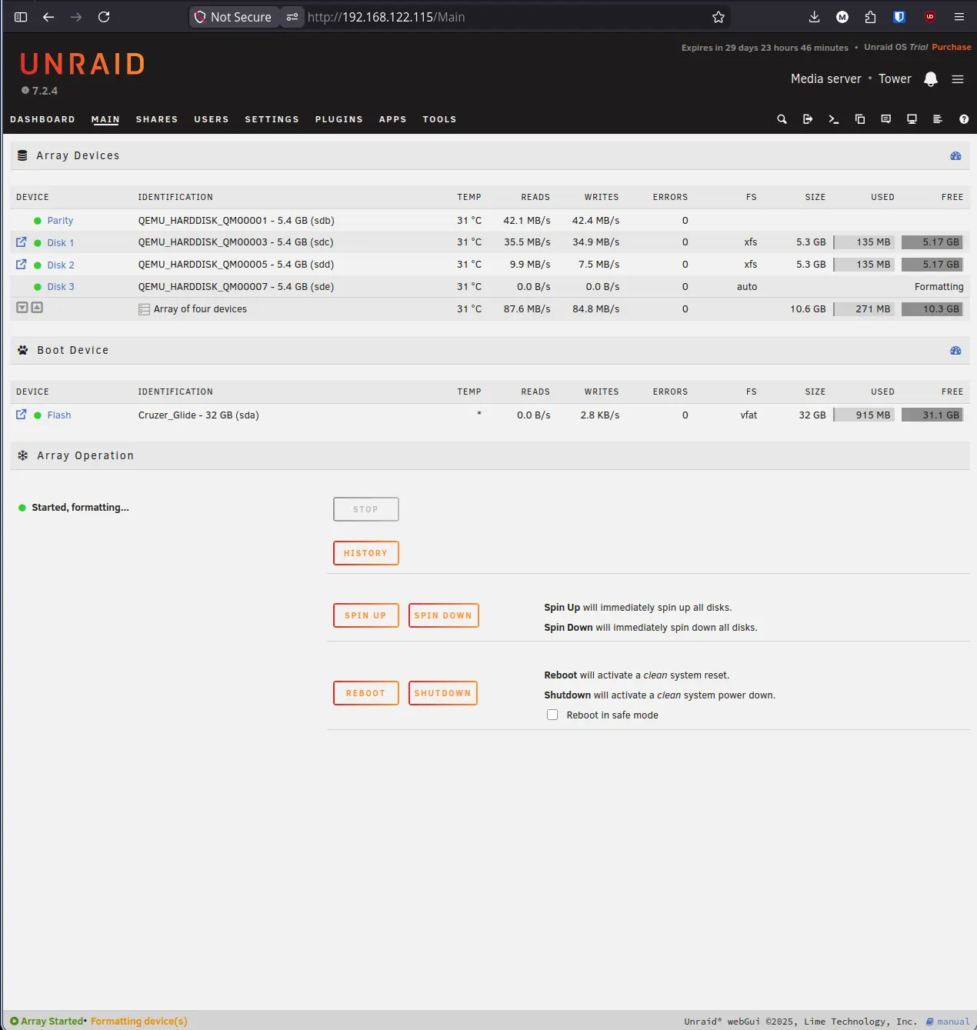Viewport: 977px width, 1030px height.
Task: Click the Array Operation snowflake icon
Action: click(22, 455)
